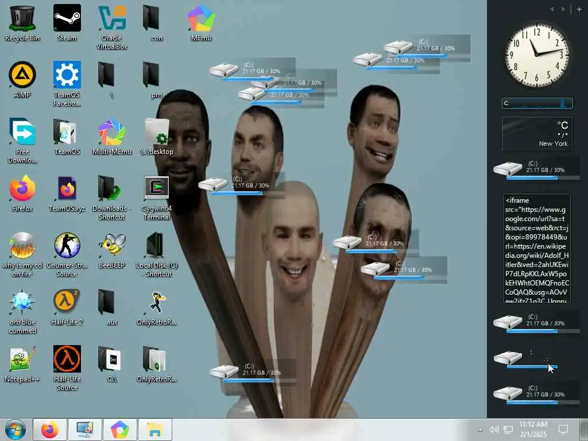Open the Action Center notification icon

pyautogui.click(x=563, y=430)
